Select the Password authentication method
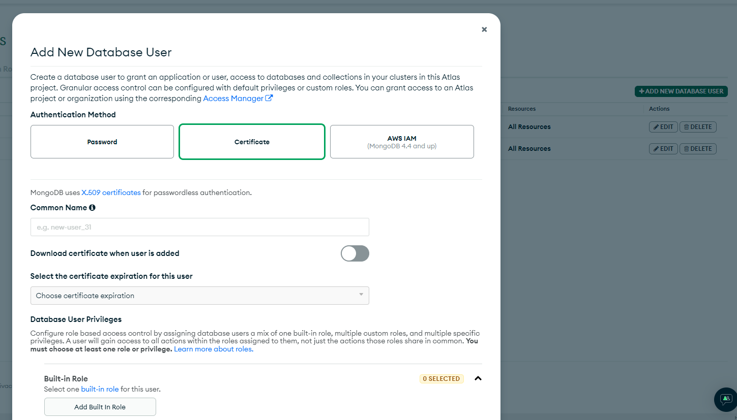The height and width of the screenshot is (420, 737). click(x=102, y=141)
